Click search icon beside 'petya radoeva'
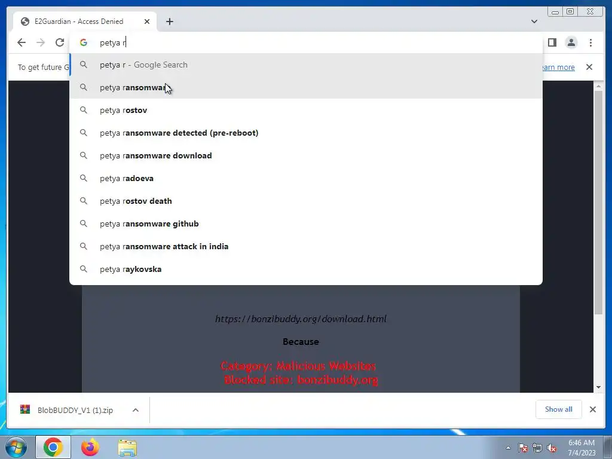The height and width of the screenshot is (459, 612). (x=84, y=178)
